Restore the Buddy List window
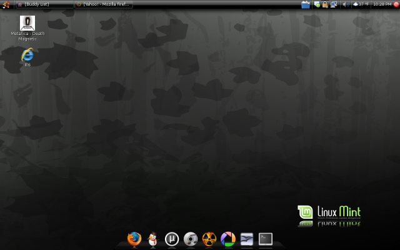Image resolution: width=400 pixels, height=250 pixels. click(x=44, y=4)
